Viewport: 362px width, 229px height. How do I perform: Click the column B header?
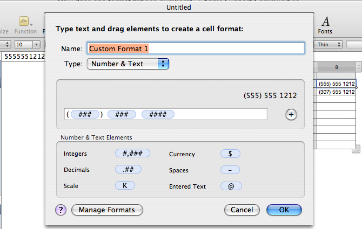click(336, 67)
